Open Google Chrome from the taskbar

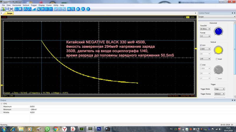[x=56, y=129]
